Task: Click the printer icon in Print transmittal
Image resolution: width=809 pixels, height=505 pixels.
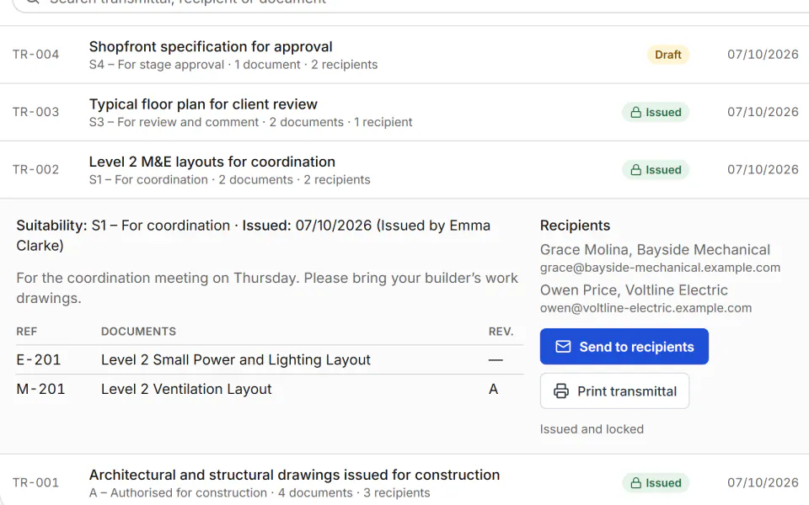Action: coord(561,391)
